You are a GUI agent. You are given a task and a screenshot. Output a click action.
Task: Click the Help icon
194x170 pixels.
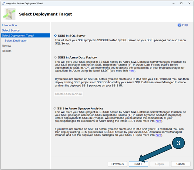coord(179,25)
